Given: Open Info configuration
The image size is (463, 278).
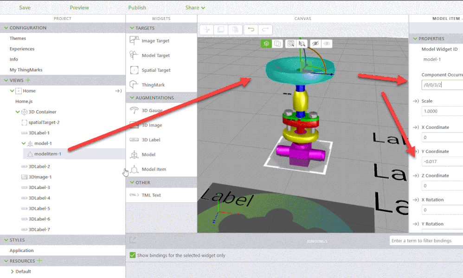Looking at the screenshot, I should pos(13,59).
